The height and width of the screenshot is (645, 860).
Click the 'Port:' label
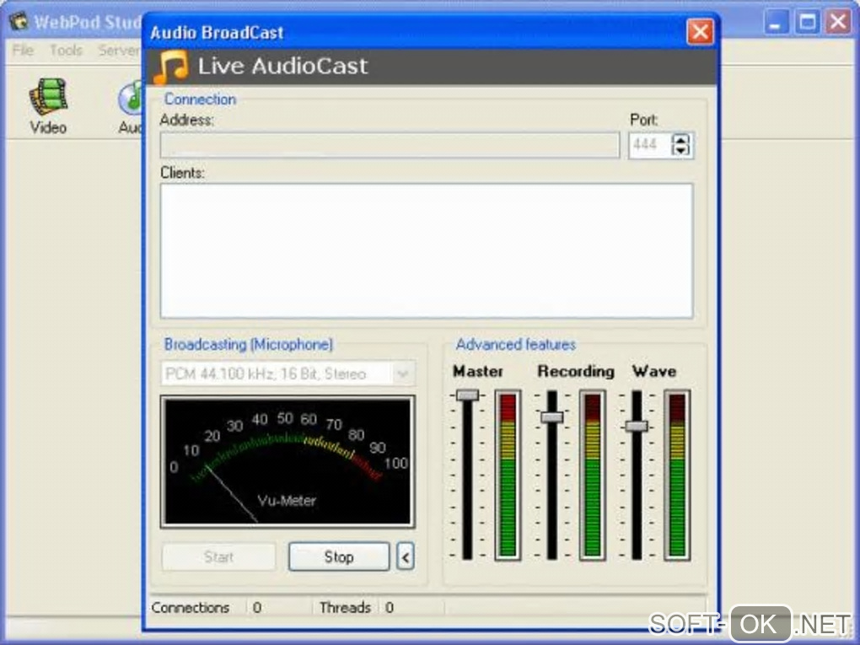point(644,120)
